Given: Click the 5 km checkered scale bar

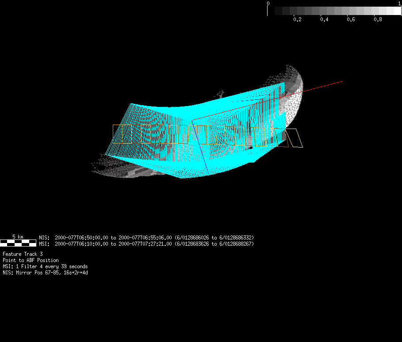Looking at the screenshot, I should tap(18, 243).
